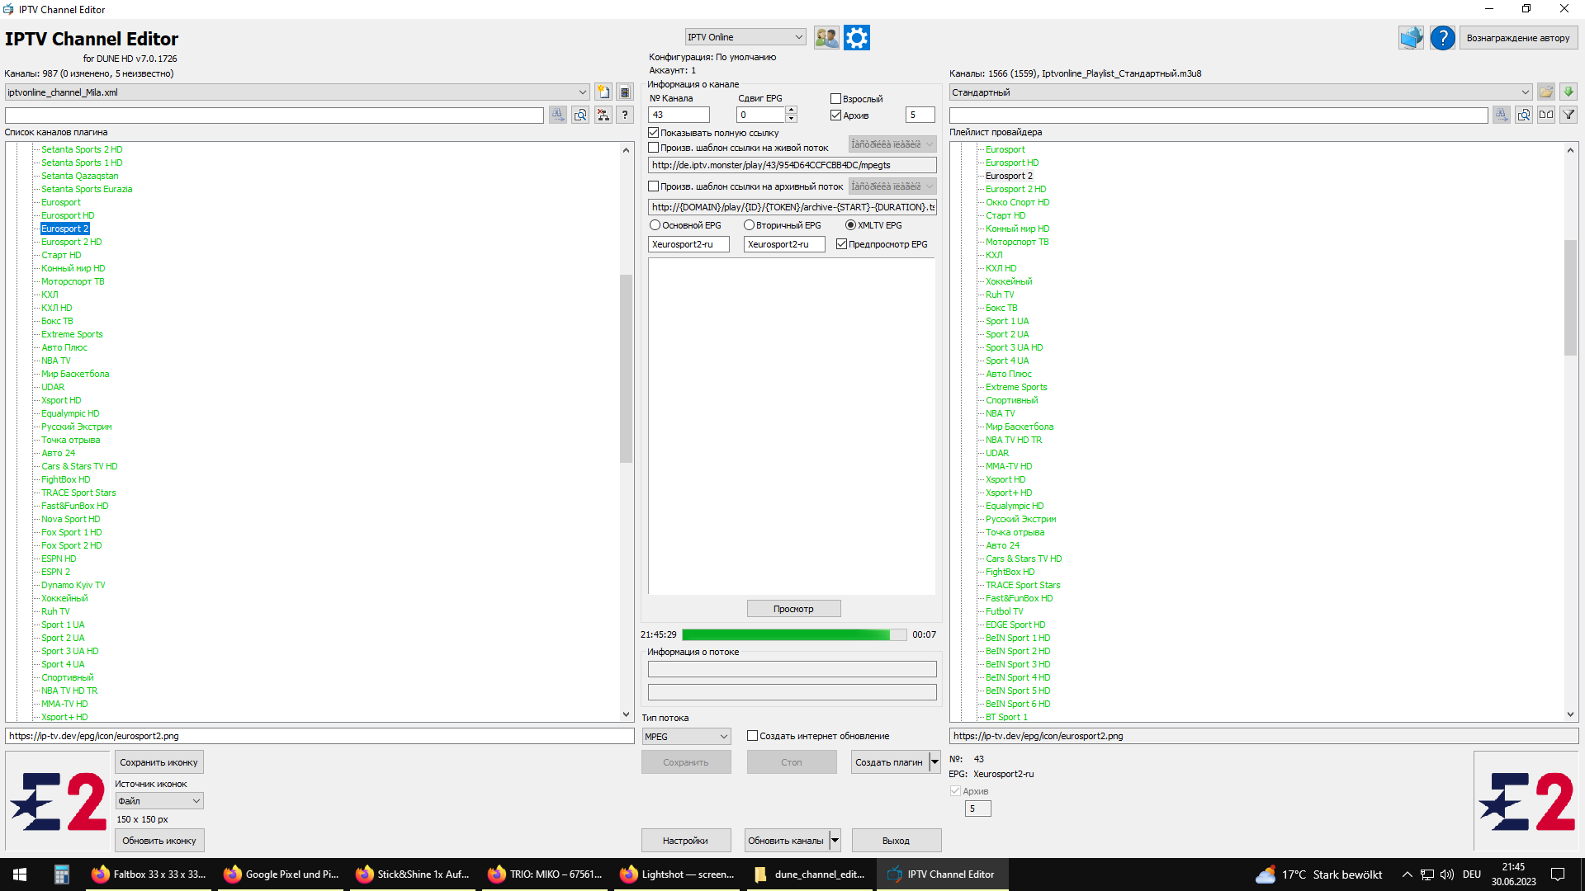Click Обновить иконку button
The image size is (1585, 891).
point(159,841)
